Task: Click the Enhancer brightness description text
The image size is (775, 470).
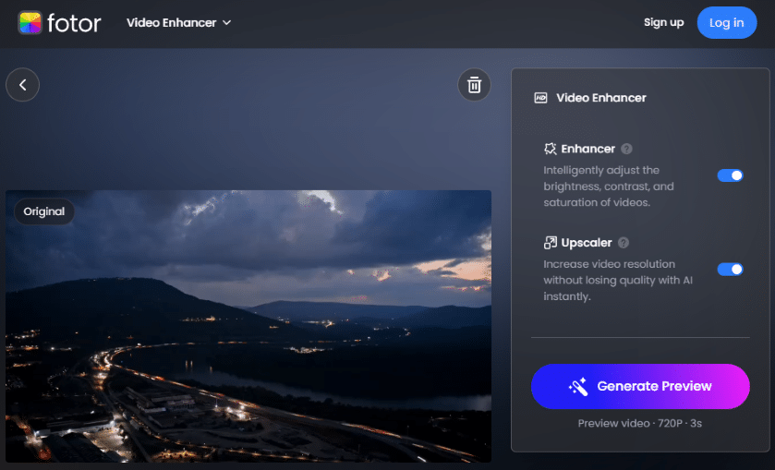Action: [x=608, y=187]
